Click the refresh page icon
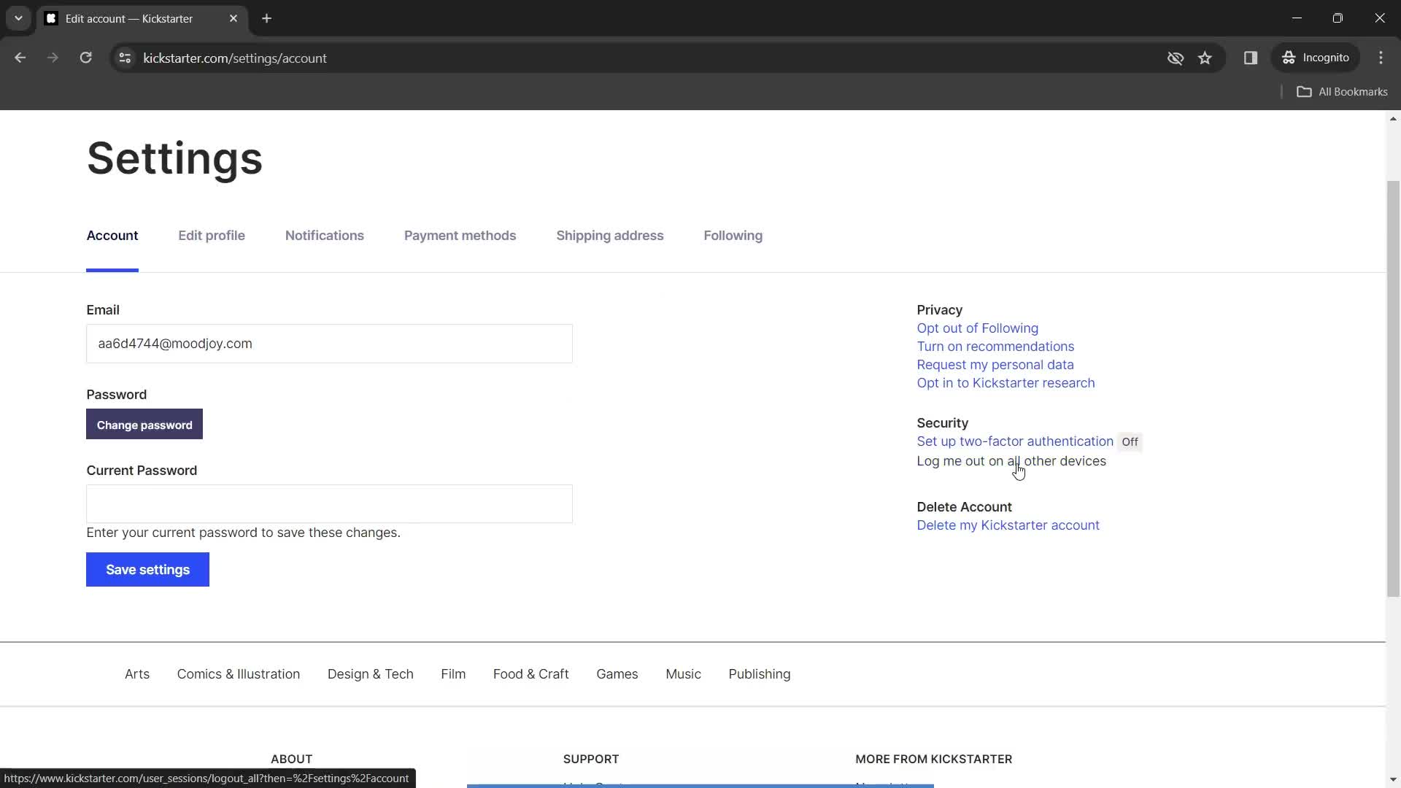The image size is (1401, 788). [85, 58]
